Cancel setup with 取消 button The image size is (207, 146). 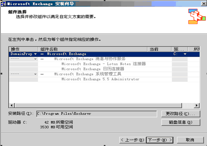tap(190, 140)
